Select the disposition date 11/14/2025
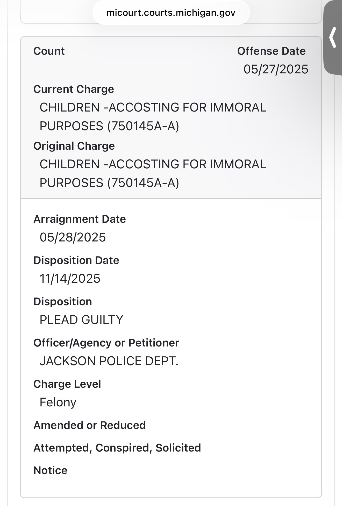The height and width of the screenshot is (506, 342). [x=70, y=279]
